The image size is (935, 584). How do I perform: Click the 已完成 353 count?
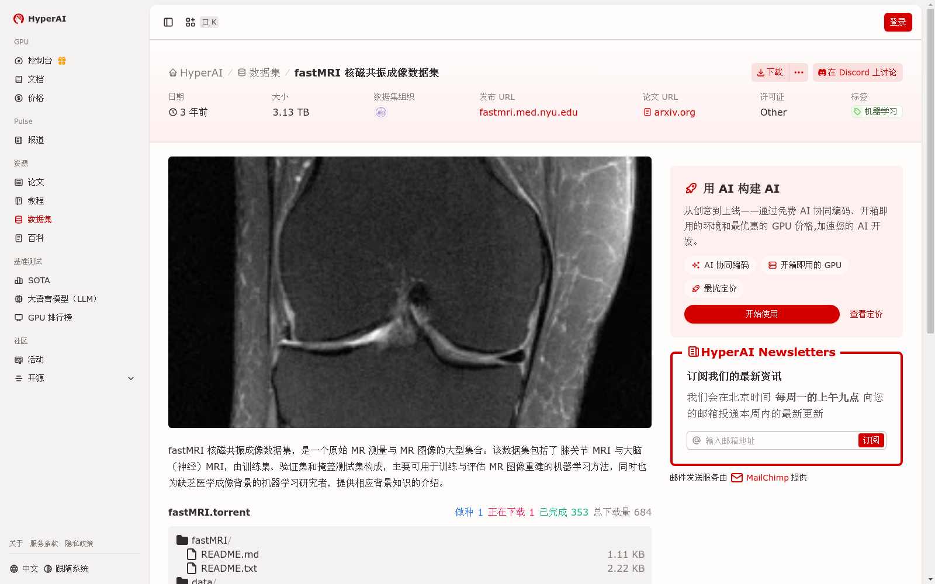tap(564, 512)
